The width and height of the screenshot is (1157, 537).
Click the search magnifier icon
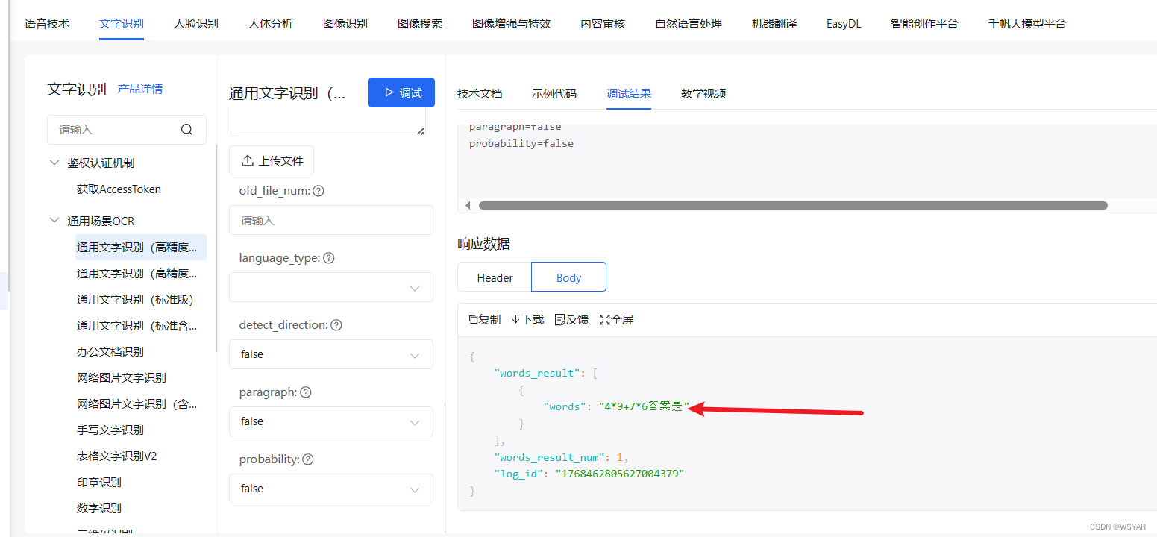(x=186, y=130)
